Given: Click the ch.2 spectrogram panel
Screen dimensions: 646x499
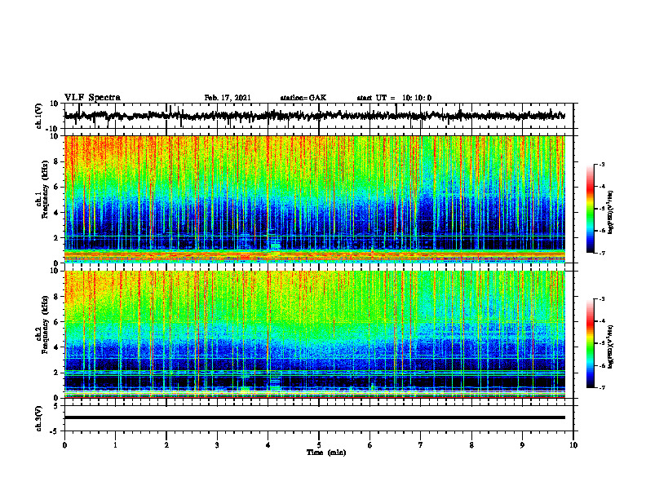Looking at the screenshot, I should [x=315, y=334].
